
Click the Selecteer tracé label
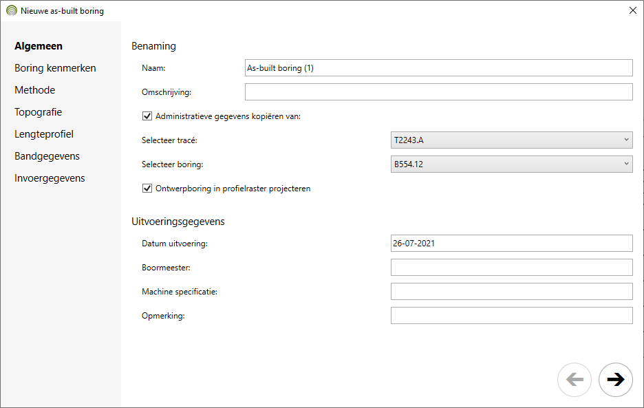[170, 140]
